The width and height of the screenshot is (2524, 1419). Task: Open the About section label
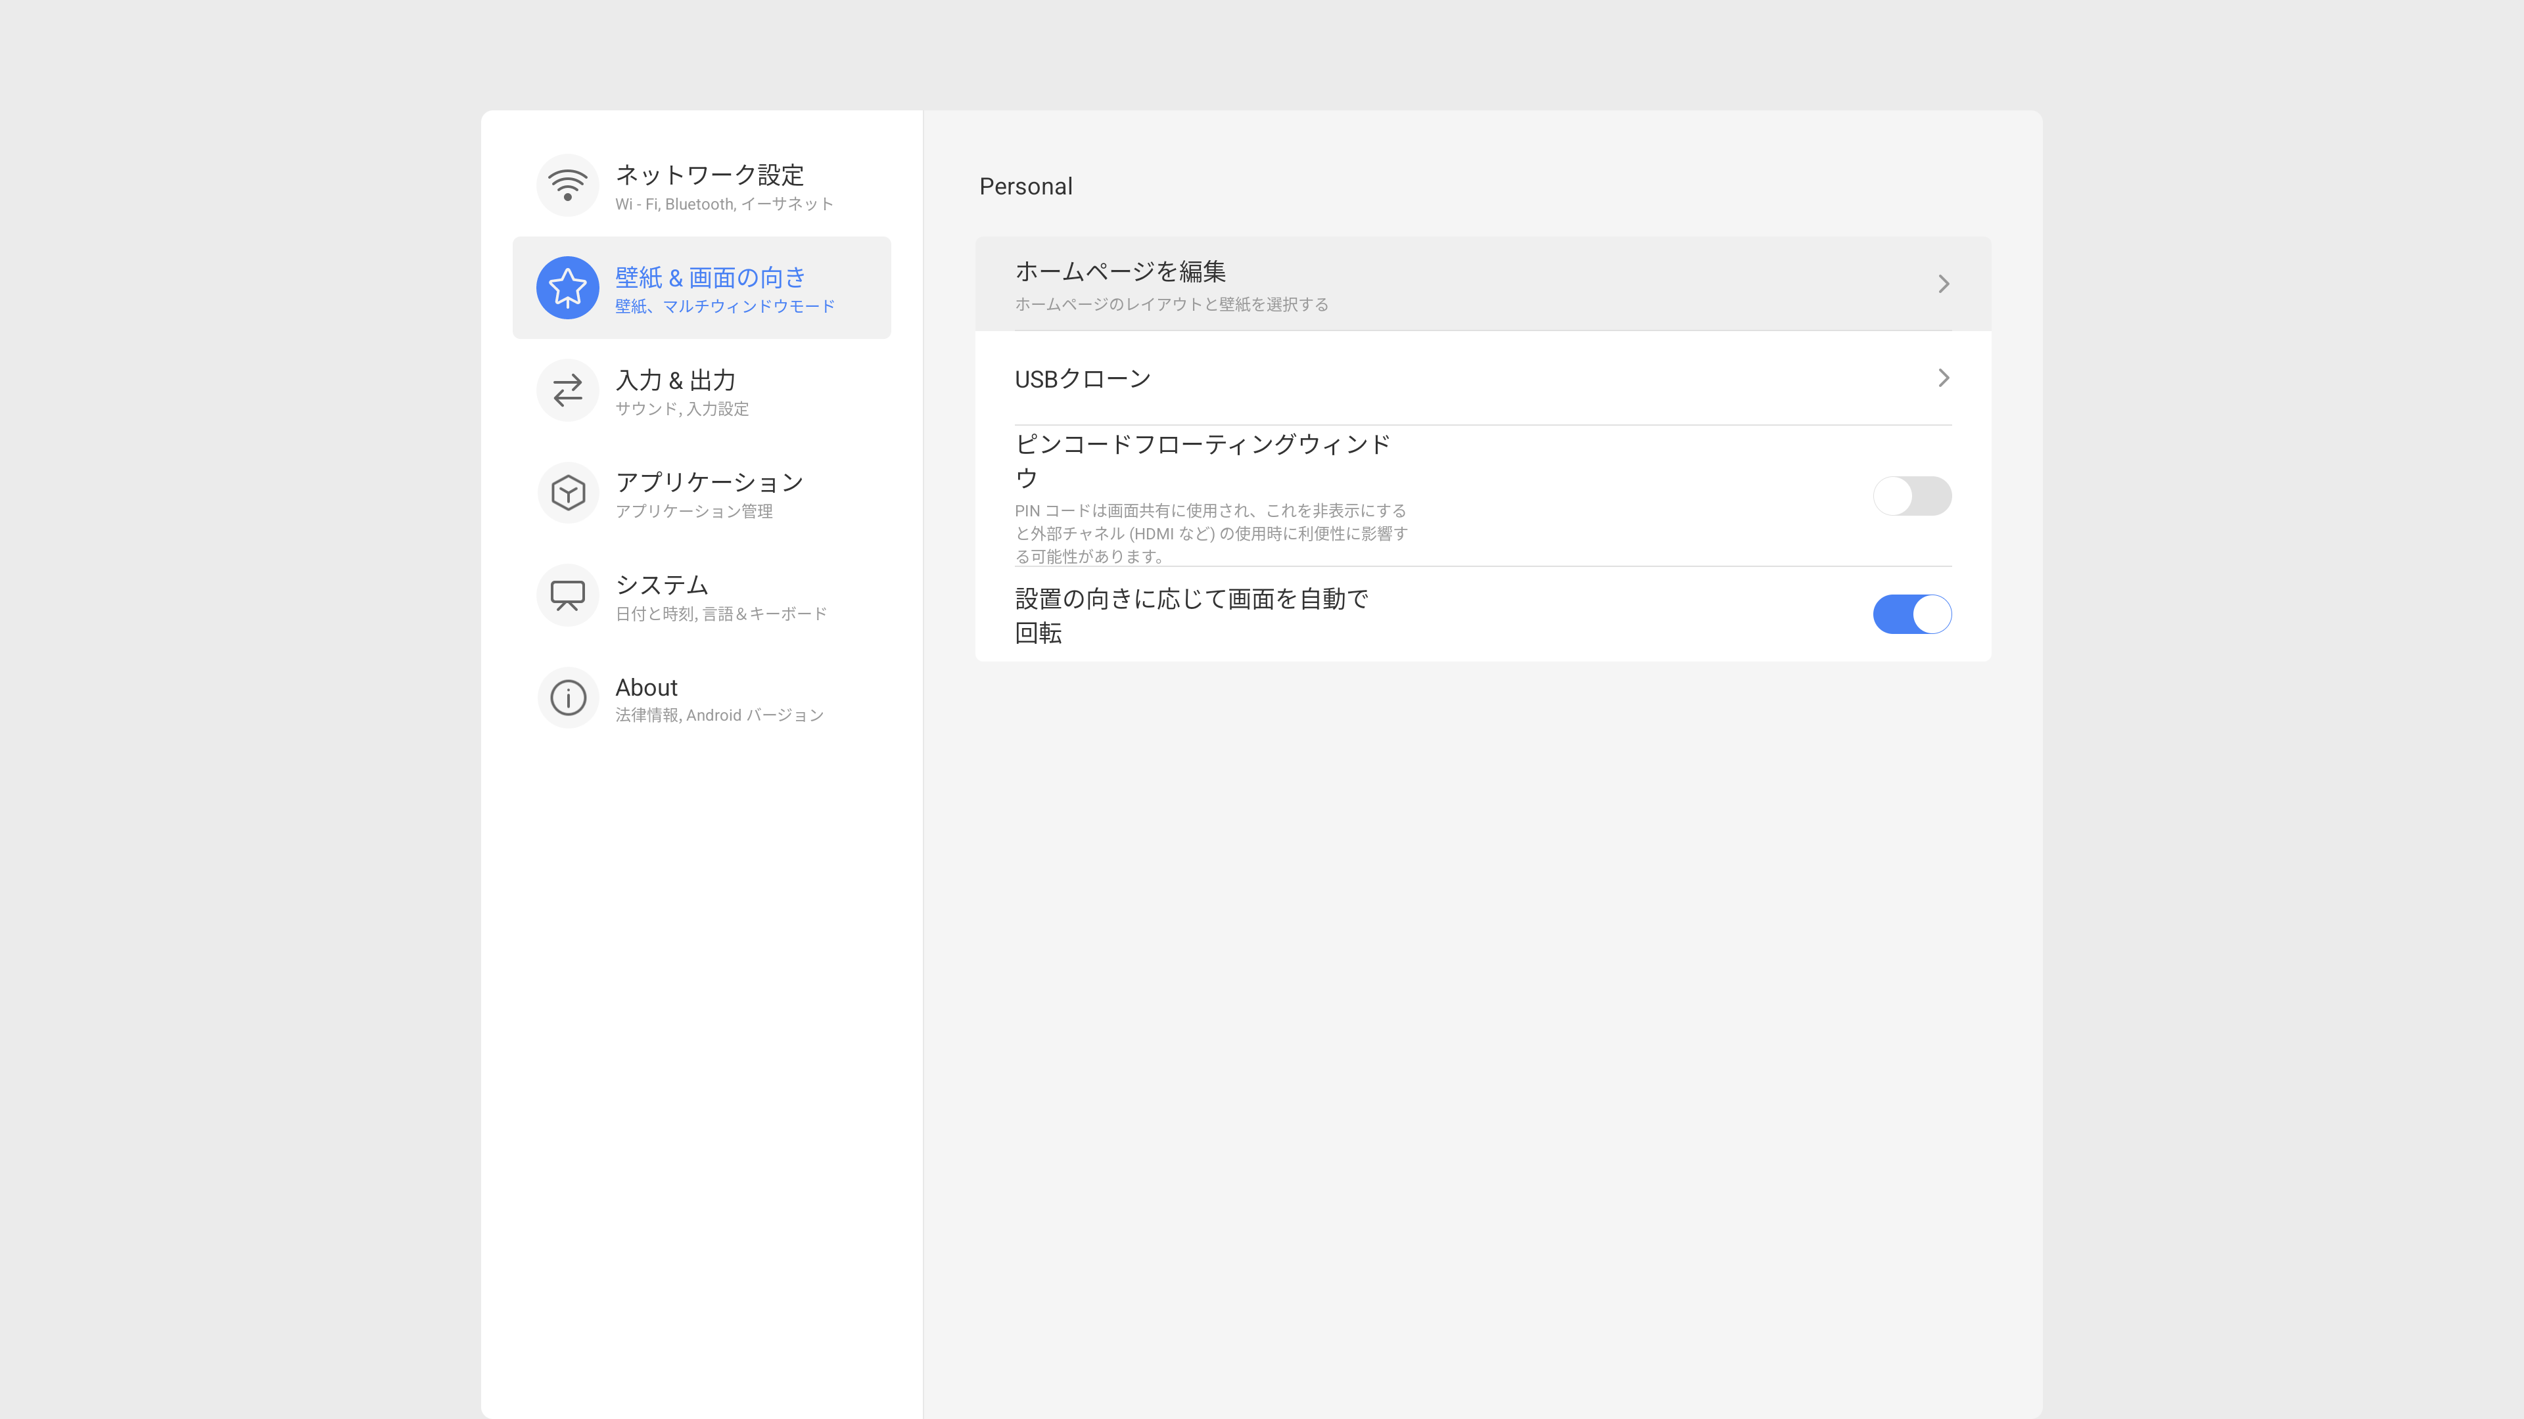coord(645,687)
